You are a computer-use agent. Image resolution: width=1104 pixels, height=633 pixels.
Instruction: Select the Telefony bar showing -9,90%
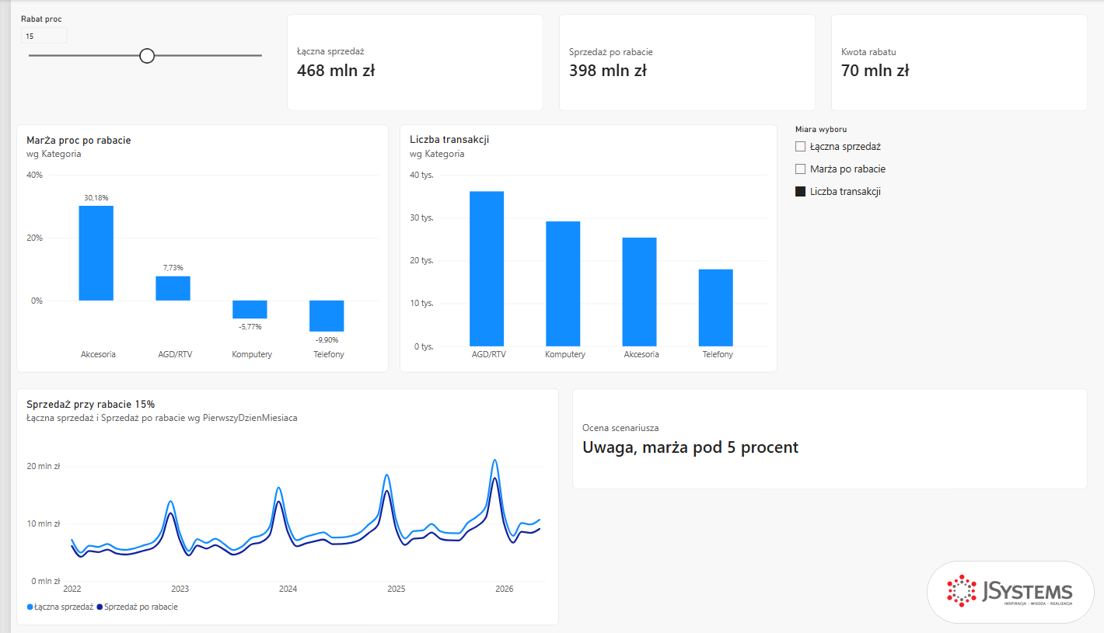tap(327, 316)
